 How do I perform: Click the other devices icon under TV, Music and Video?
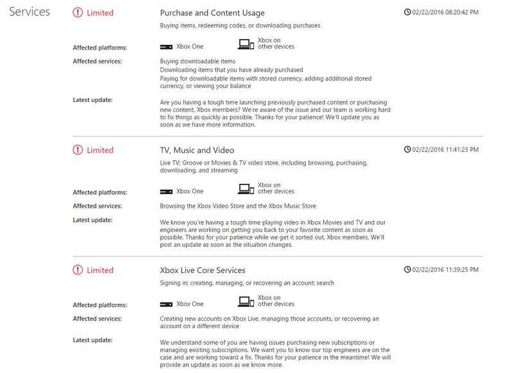click(x=246, y=189)
